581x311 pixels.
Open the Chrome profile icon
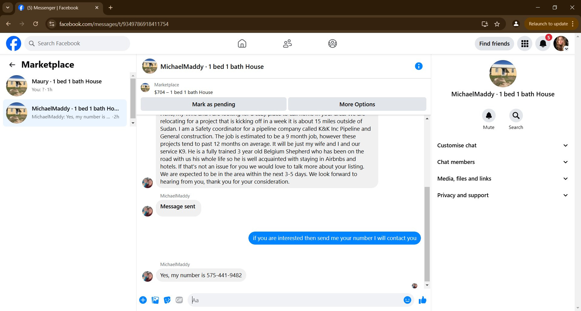tap(516, 24)
